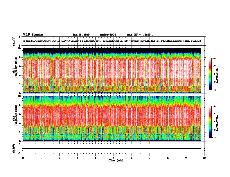
Task: Click the ch.2 colorbar log(PSD) label
Action: point(218,123)
